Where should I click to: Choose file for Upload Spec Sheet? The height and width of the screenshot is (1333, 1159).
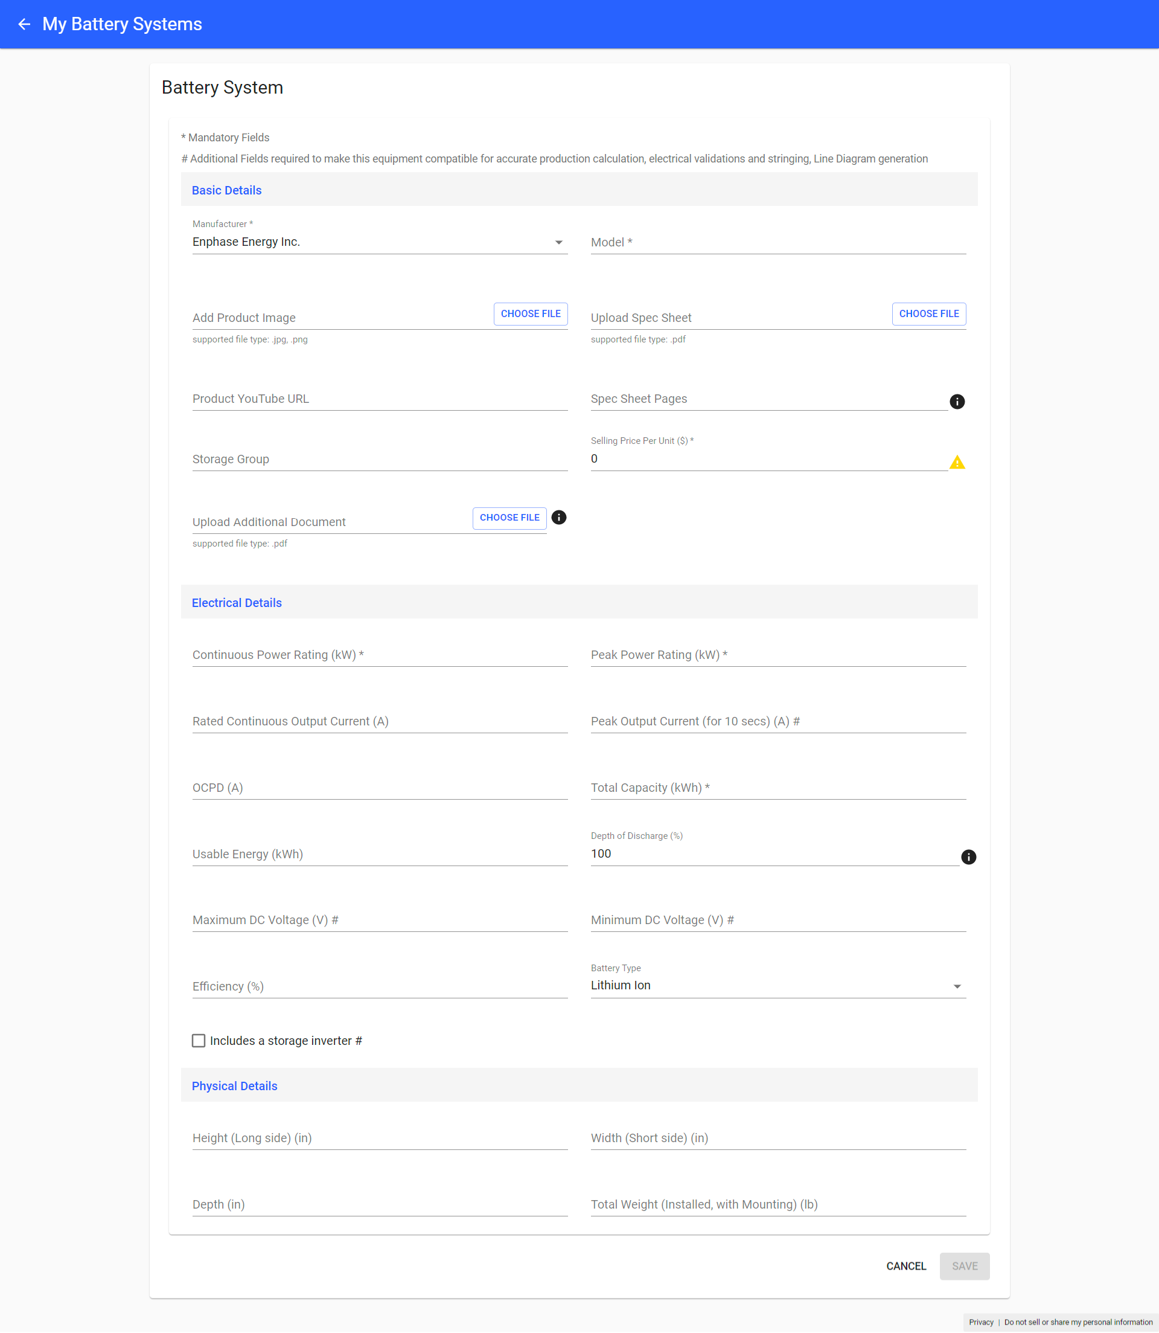tap(929, 313)
